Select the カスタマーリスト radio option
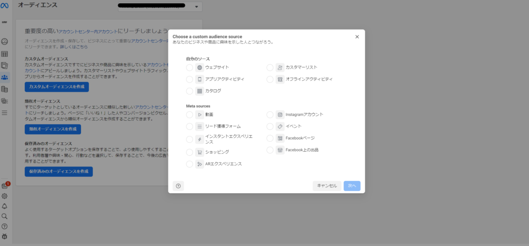 coord(270,68)
